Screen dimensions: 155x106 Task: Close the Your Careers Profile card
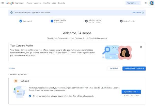pos(141,47)
